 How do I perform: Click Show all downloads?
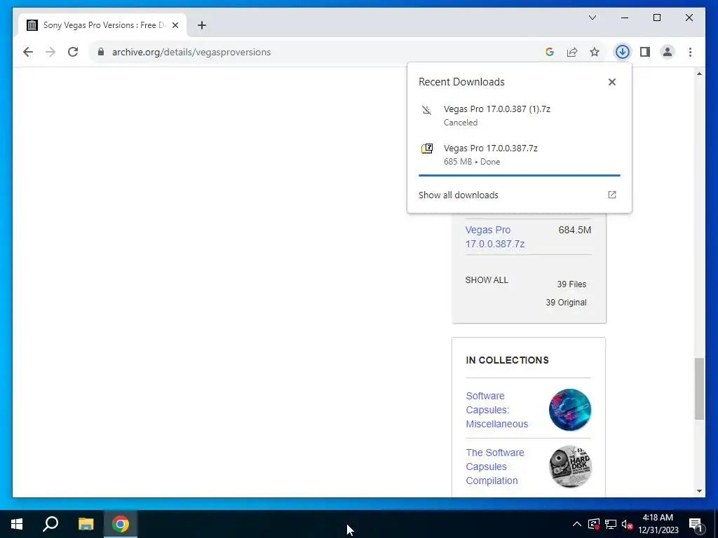point(459,195)
